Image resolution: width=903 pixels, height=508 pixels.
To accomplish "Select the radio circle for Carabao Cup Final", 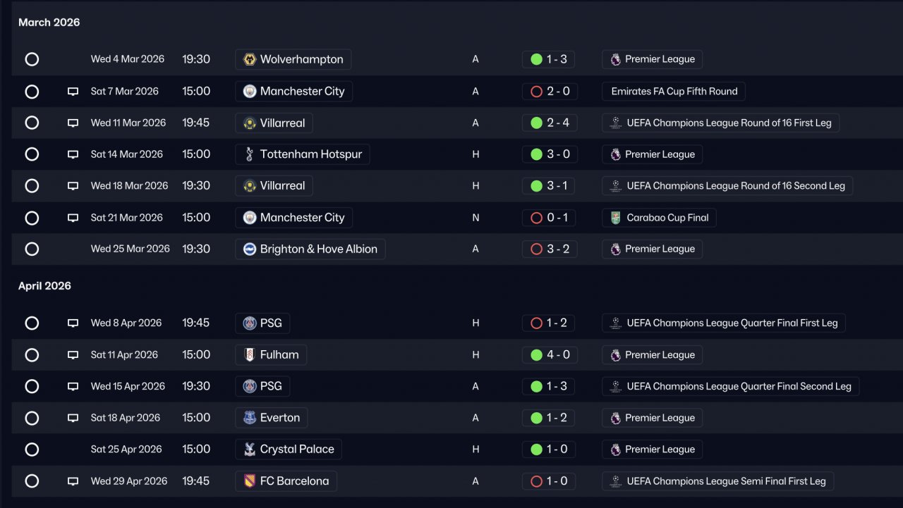I will pyautogui.click(x=32, y=218).
